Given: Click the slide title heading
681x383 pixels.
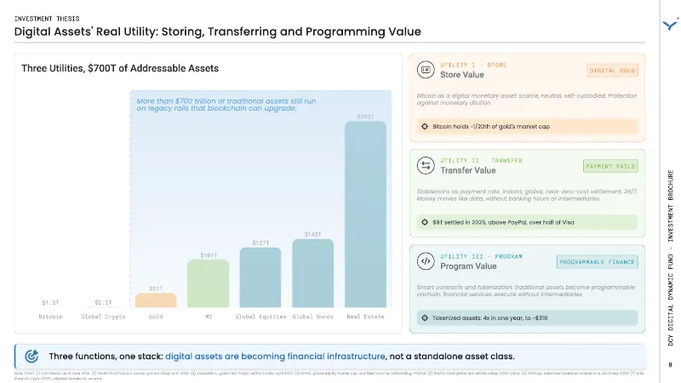Looking at the screenshot, I should [x=218, y=31].
